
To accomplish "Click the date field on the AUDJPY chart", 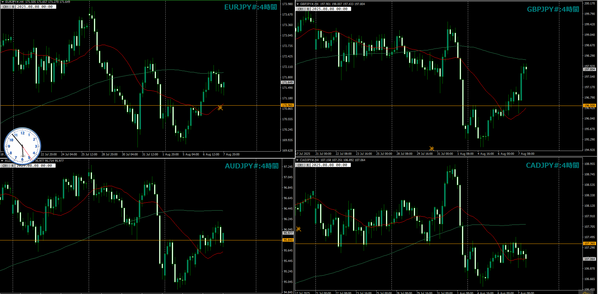I will (x=35, y=166).
